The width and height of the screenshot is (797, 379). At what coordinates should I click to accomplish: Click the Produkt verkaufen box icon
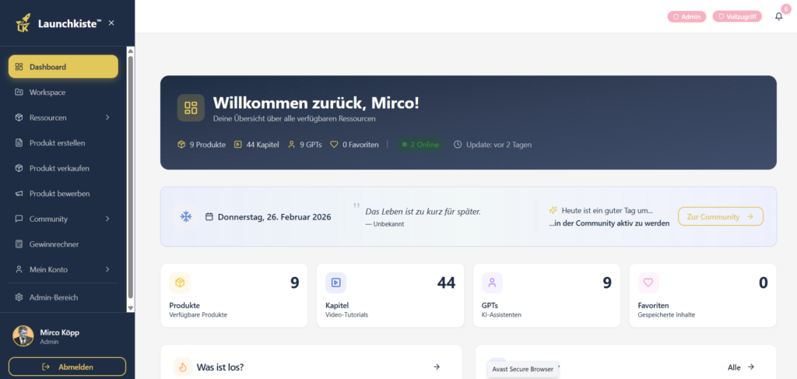19,168
